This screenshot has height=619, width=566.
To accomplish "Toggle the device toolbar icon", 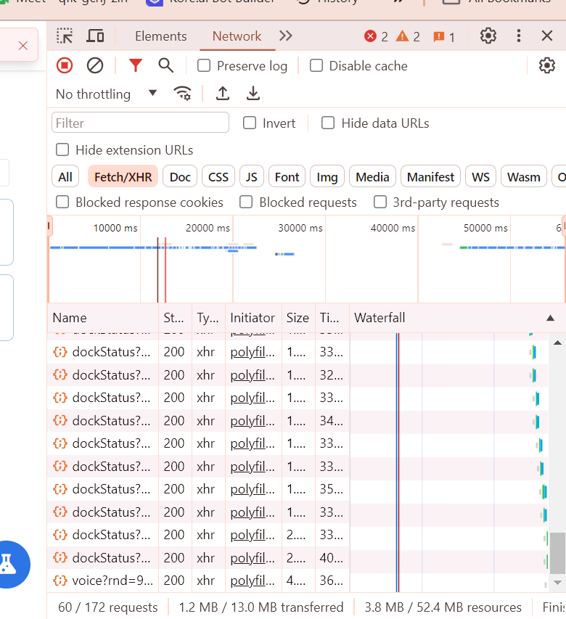I will 95,36.
